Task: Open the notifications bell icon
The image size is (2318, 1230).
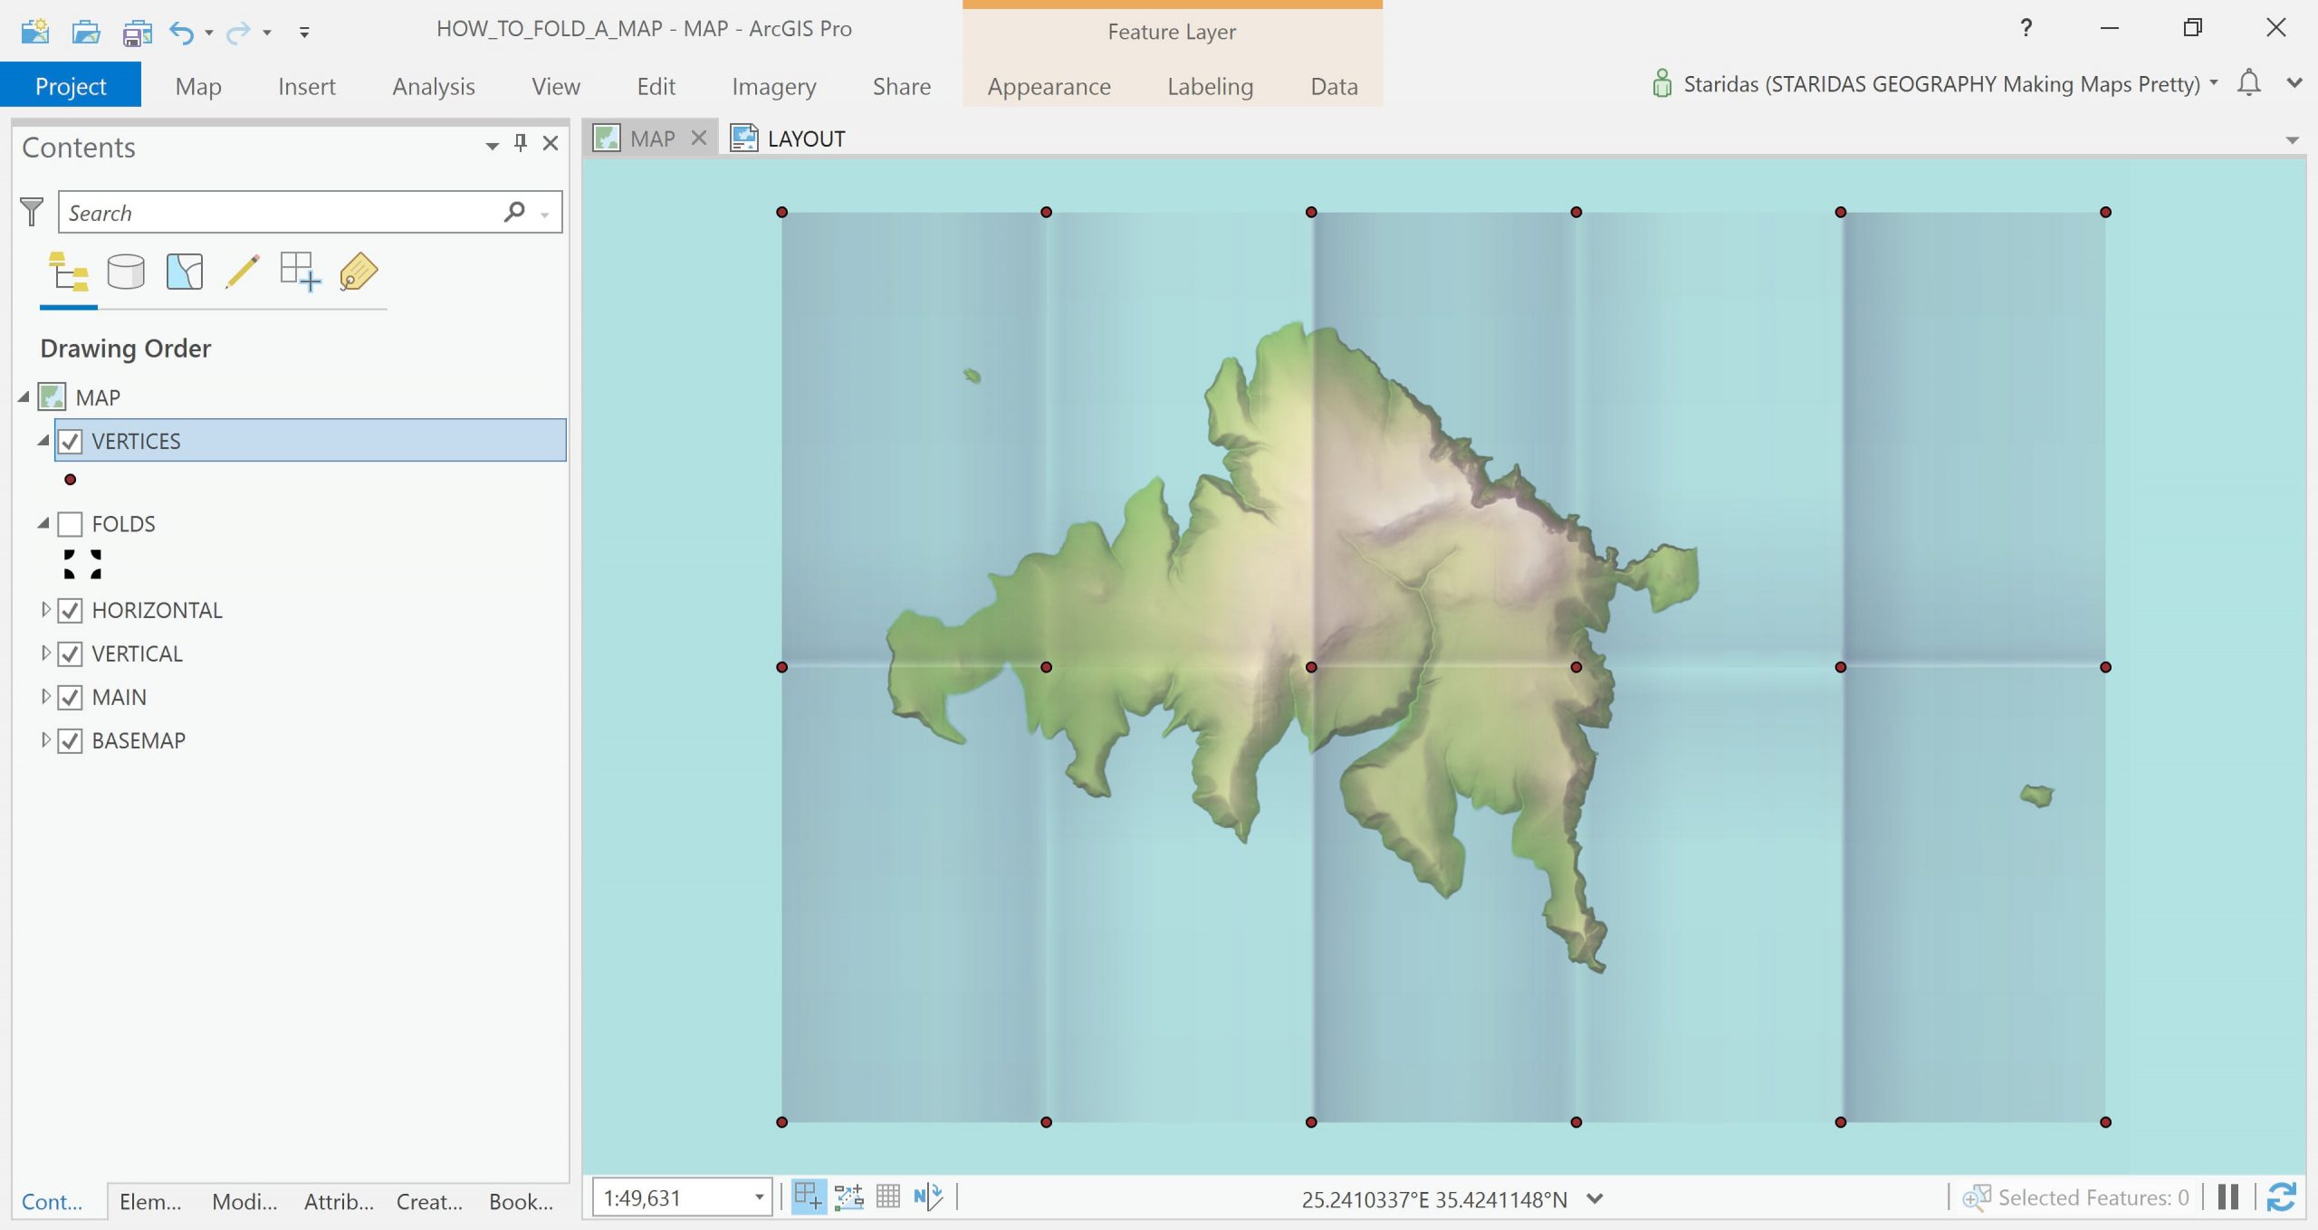Action: (x=2248, y=83)
